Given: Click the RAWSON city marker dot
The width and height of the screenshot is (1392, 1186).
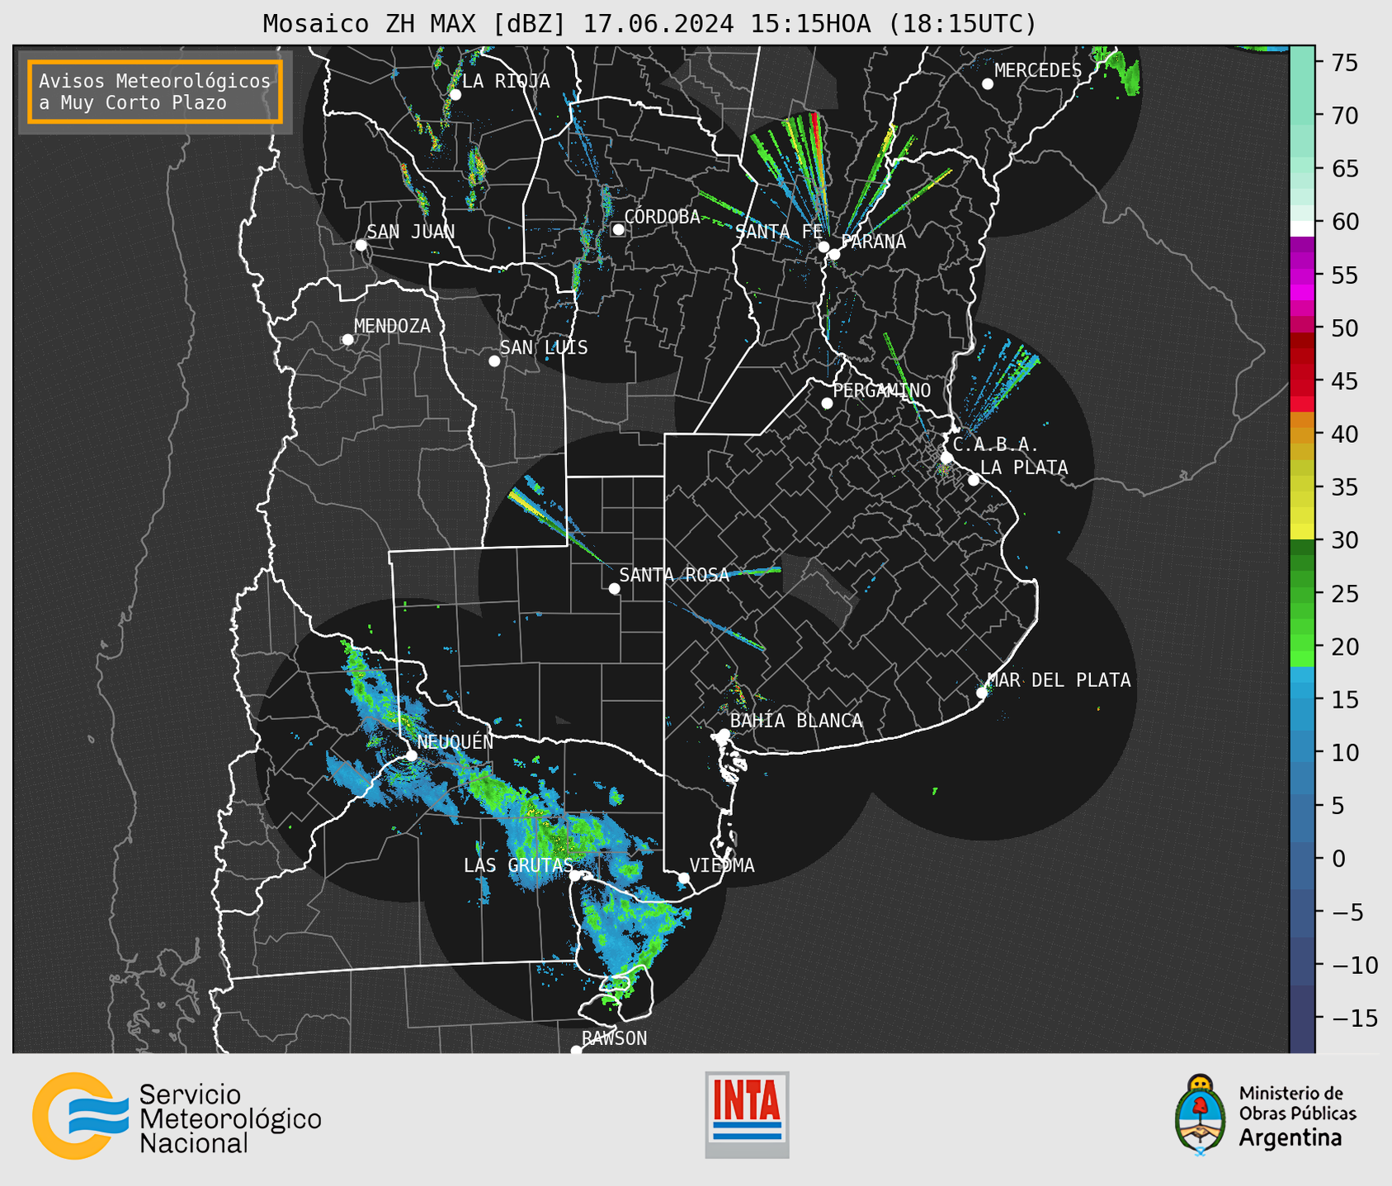Looking at the screenshot, I should click(x=576, y=1051).
